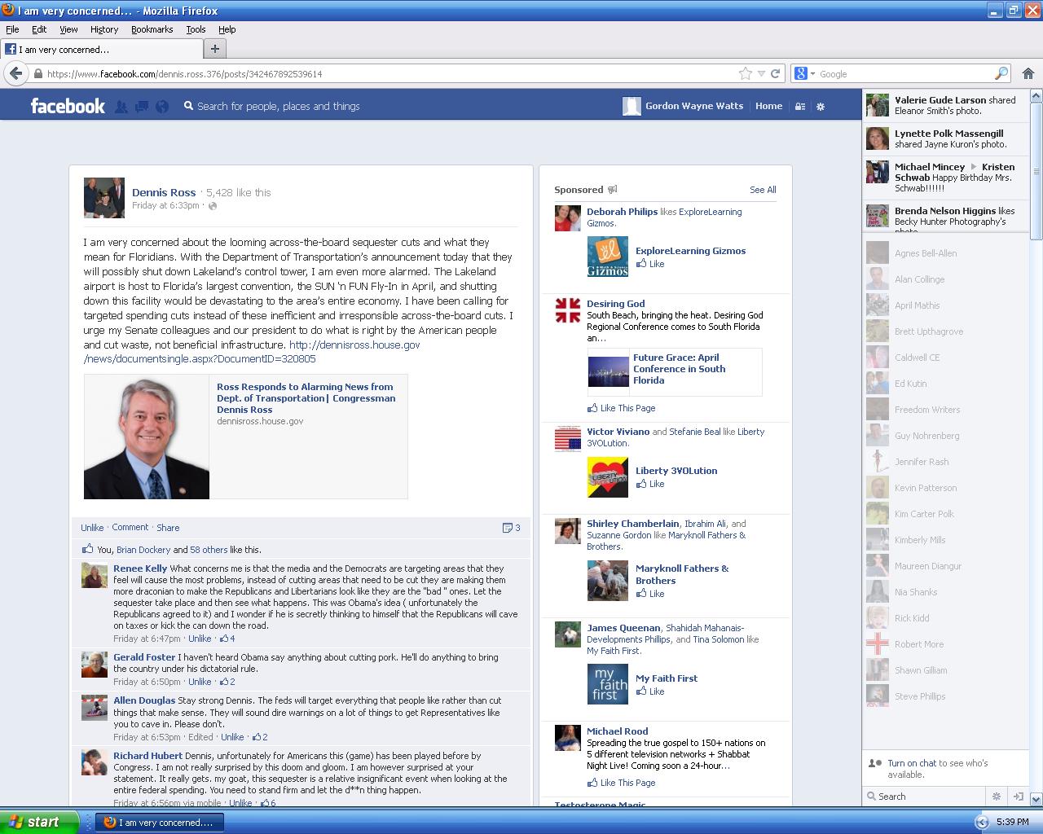The height and width of the screenshot is (834, 1043).
Task: Click Home in Facebook top bar
Action: pos(768,106)
